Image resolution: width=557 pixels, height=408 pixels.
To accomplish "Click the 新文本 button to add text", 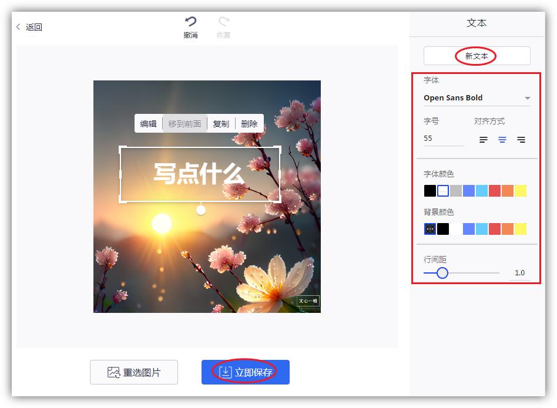I will (x=477, y=56).
